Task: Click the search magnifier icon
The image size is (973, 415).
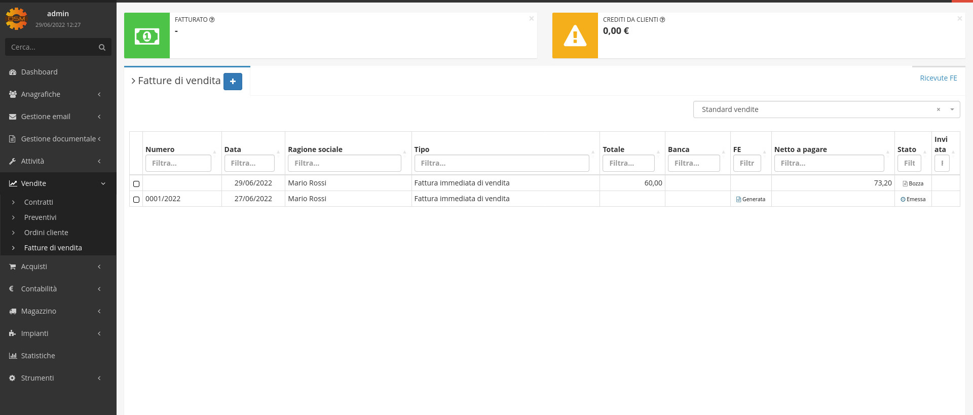Action: click(102, 47)
